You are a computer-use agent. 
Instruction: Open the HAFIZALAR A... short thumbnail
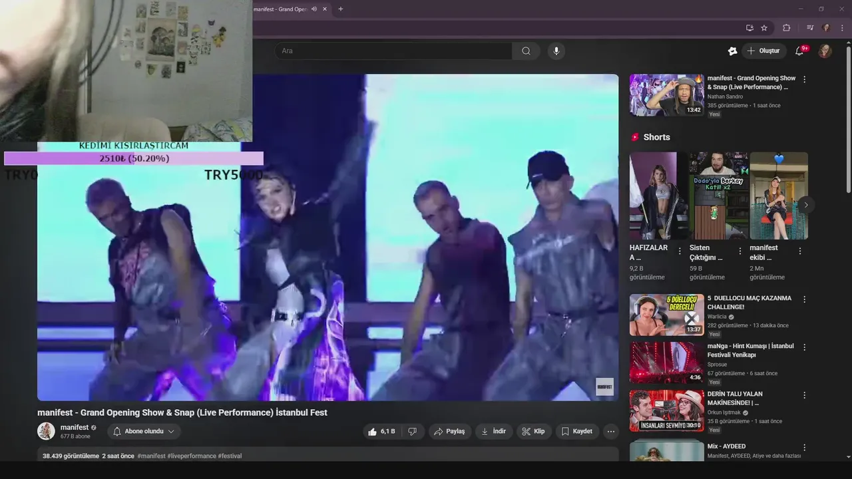tap(659, 196)
